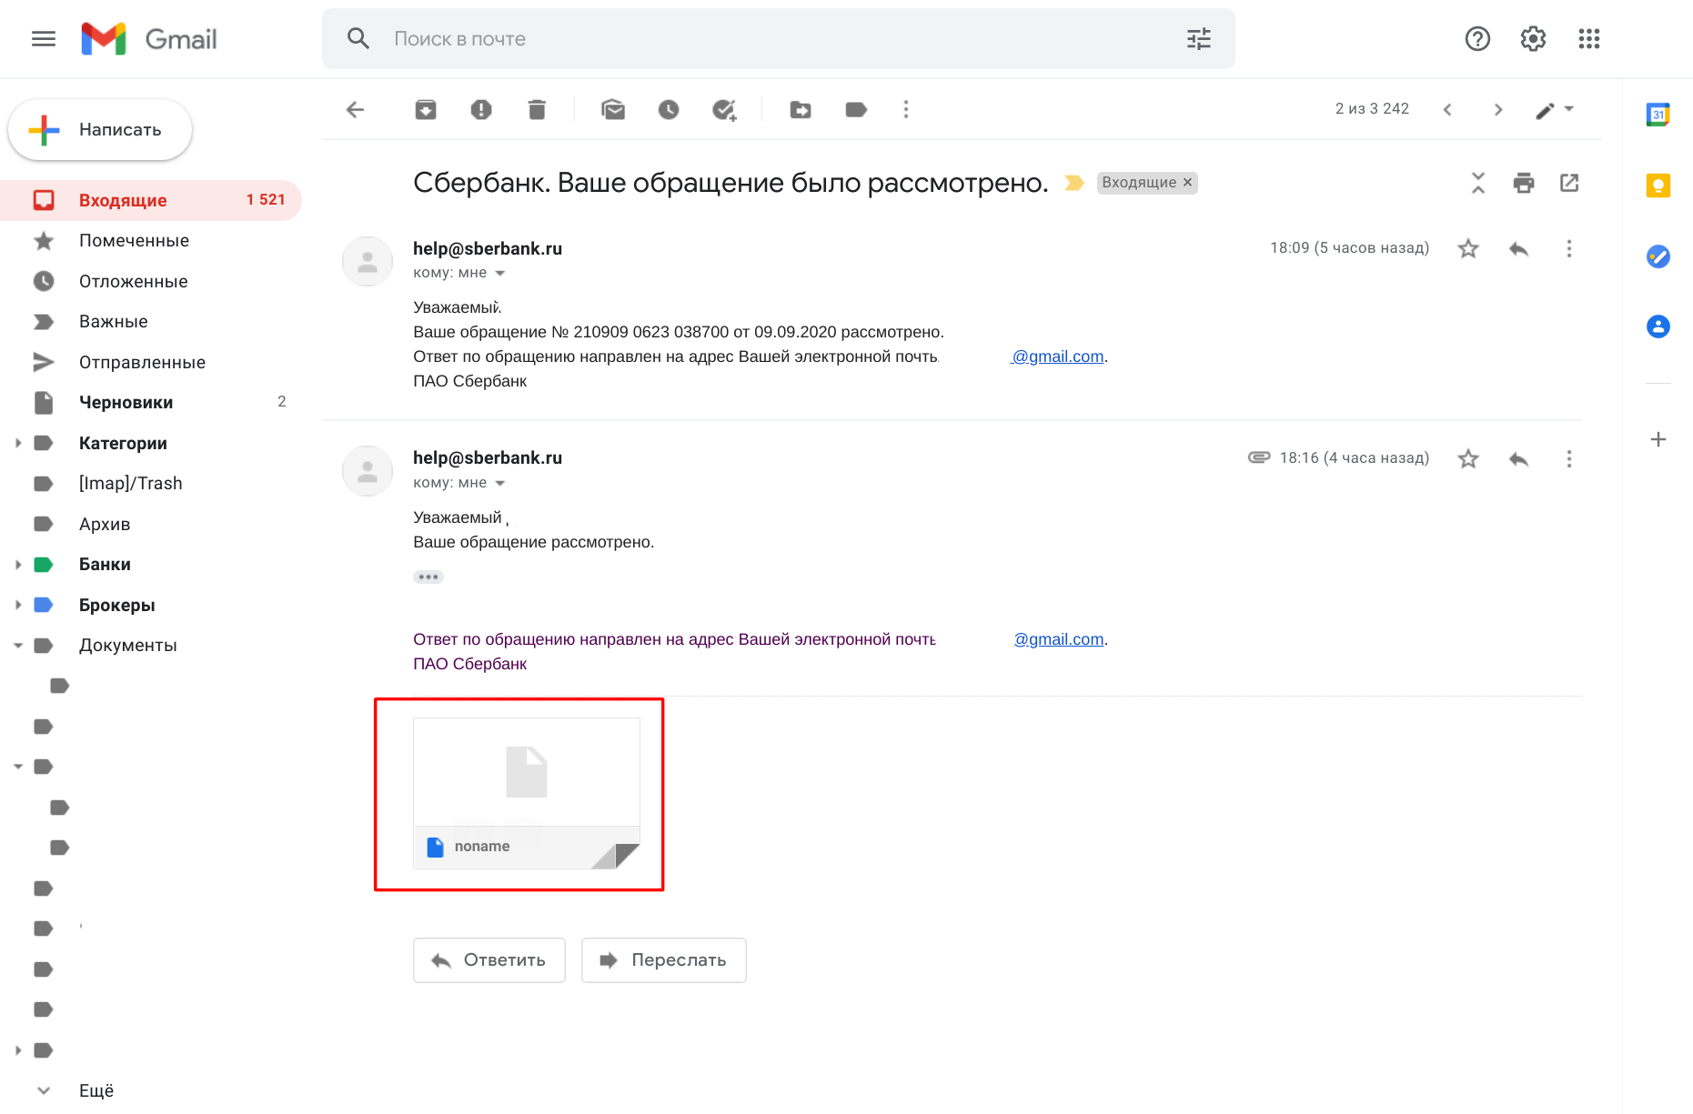Open Contacts side panel
The height and width of the screenshot is (1114, 1693).
(x=1658, y=326)
